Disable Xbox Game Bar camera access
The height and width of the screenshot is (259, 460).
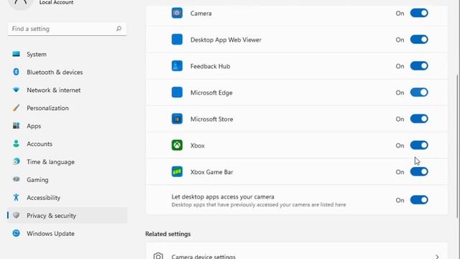point(419,171)
